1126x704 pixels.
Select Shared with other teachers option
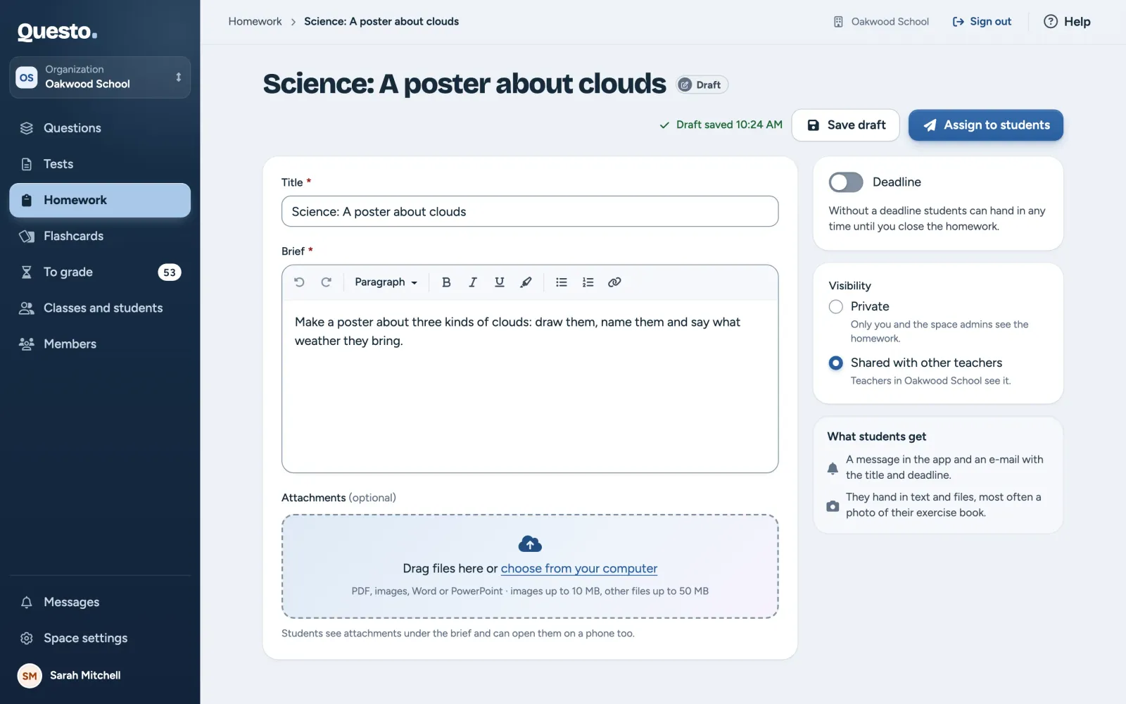[836, 363]
